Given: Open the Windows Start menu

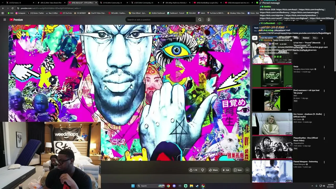Looking at the screenshot, I should click(133, 186).
